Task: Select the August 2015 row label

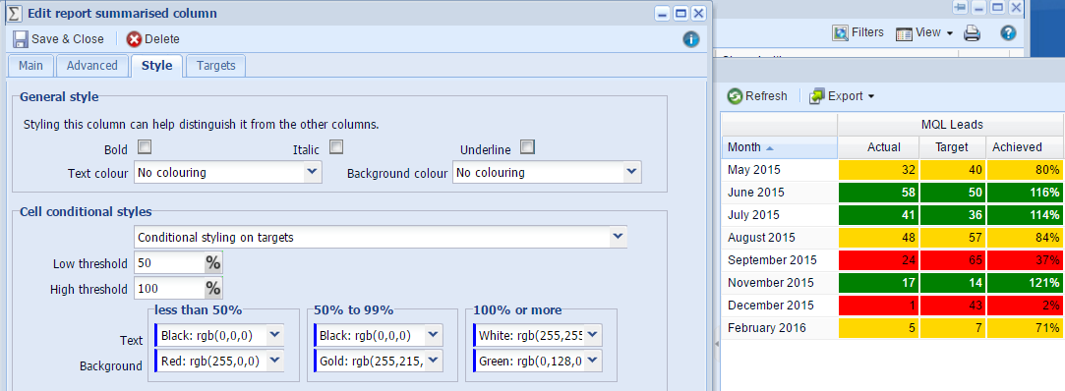Action: click(x=761, y=239)
